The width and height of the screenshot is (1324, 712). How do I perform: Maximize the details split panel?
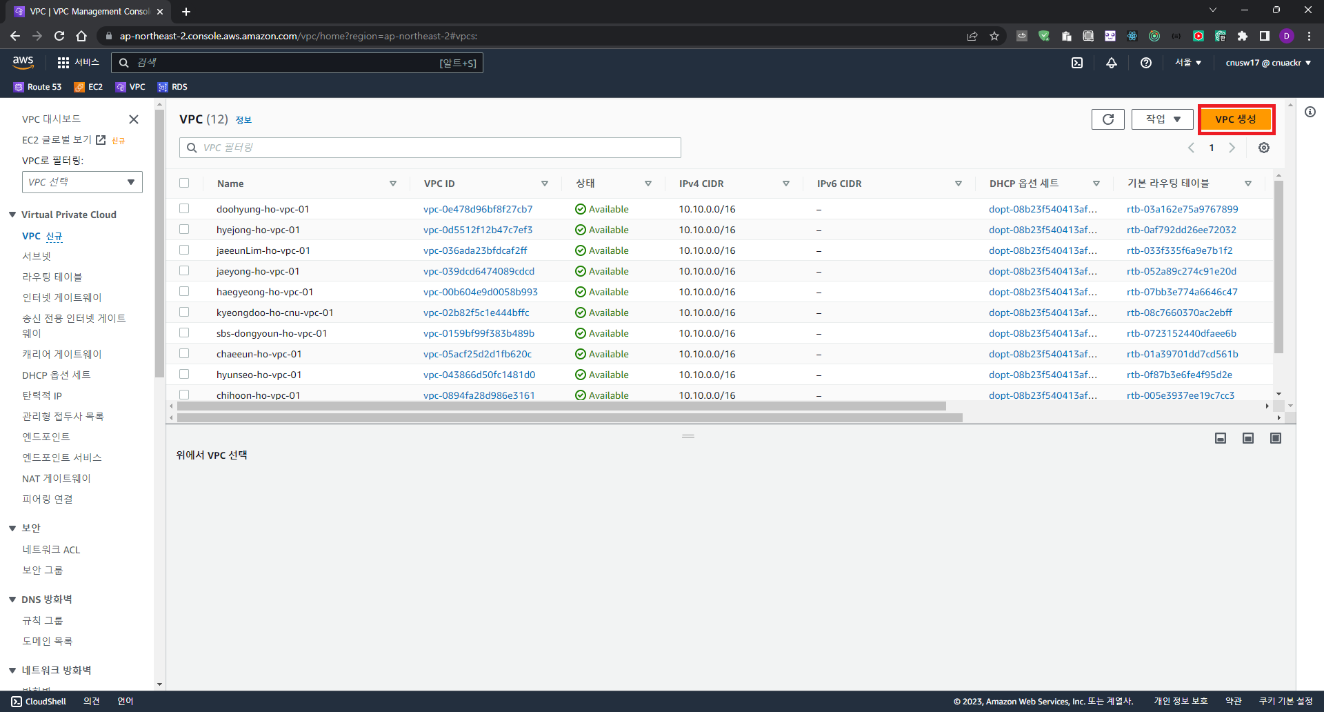coord(1276,438)
